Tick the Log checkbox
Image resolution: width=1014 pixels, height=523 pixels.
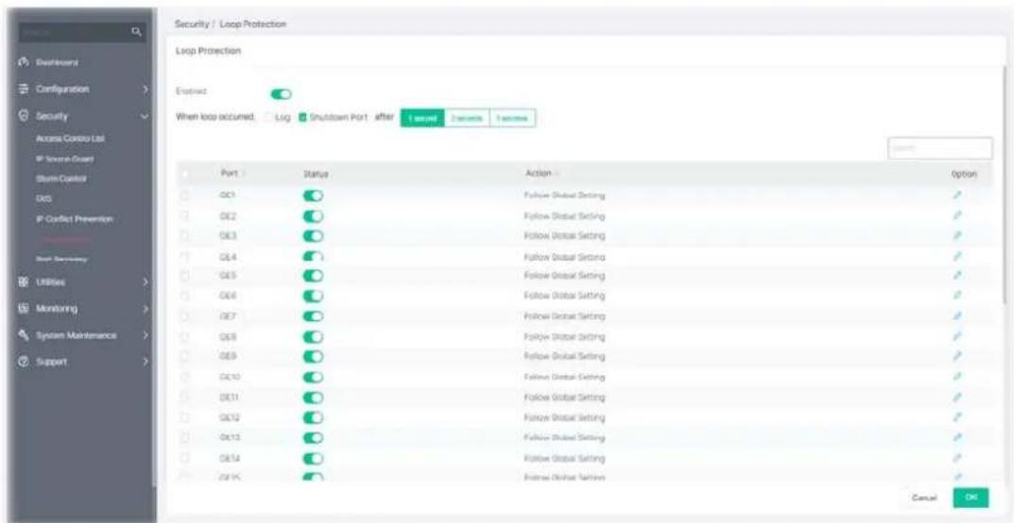pos(269,117)
